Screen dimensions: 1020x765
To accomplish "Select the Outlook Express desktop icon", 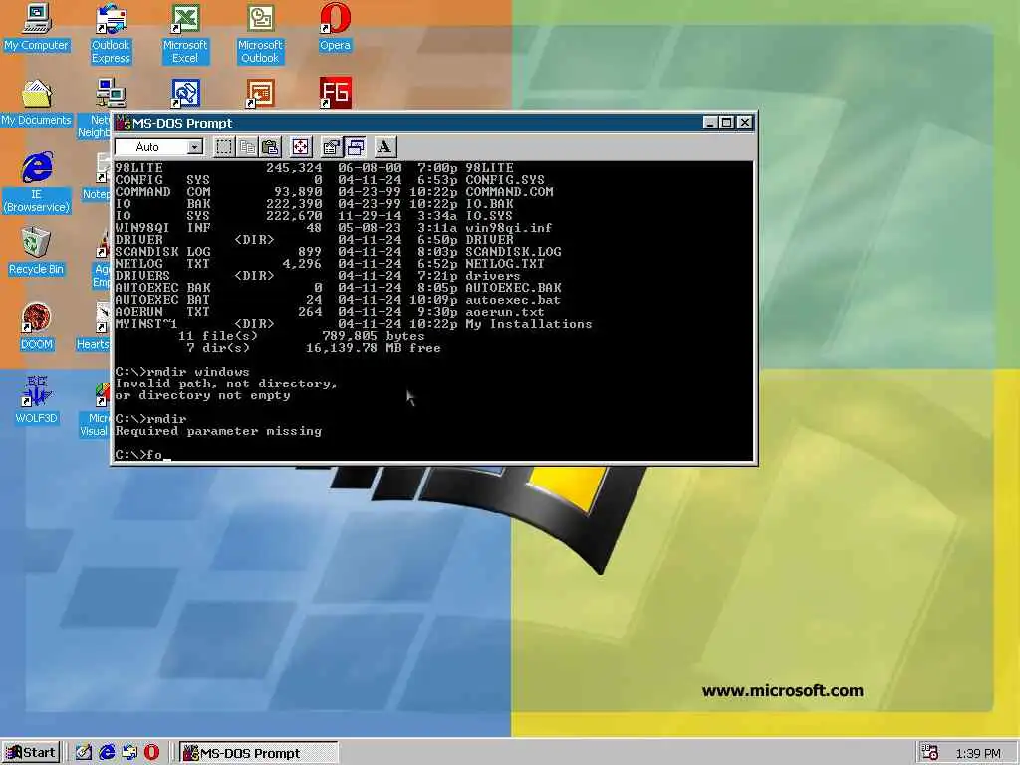I will (111, 34).
